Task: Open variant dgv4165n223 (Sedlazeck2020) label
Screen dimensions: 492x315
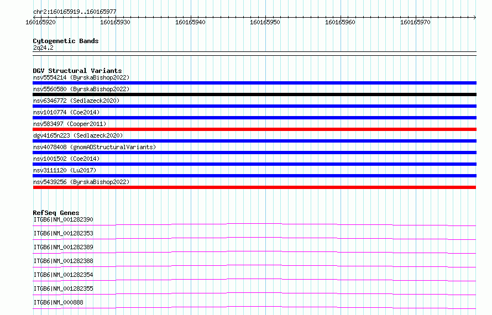Action: point(78,135)
